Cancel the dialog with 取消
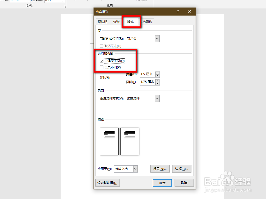The image size is (266, 199). (x=184, y=183)
